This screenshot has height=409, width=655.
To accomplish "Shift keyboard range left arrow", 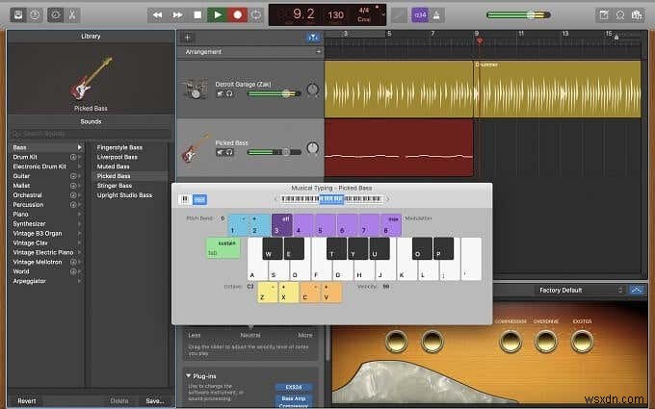I will (x=276, y=199).
